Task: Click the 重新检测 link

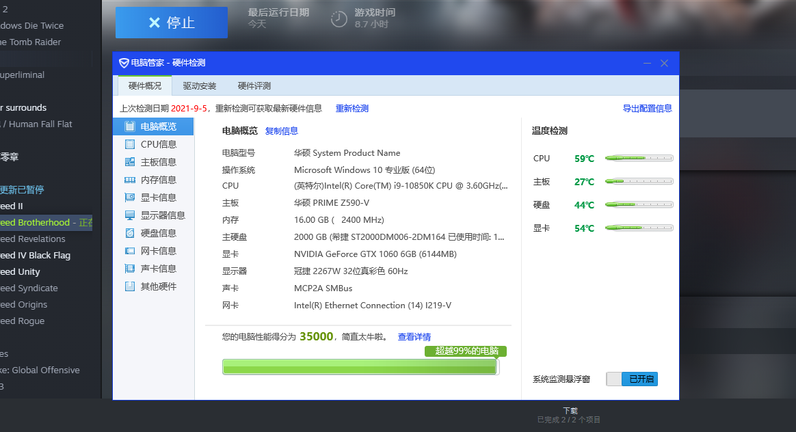Action: point(352,108)
